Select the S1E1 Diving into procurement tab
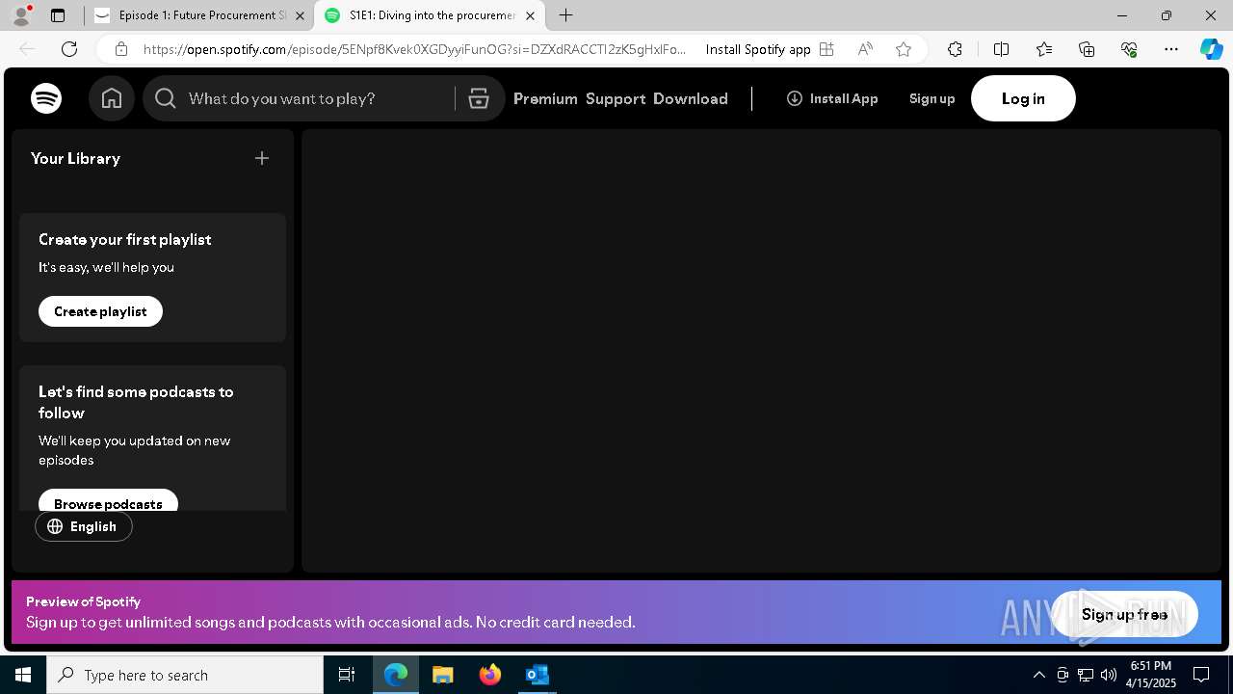 pos(431,15)
